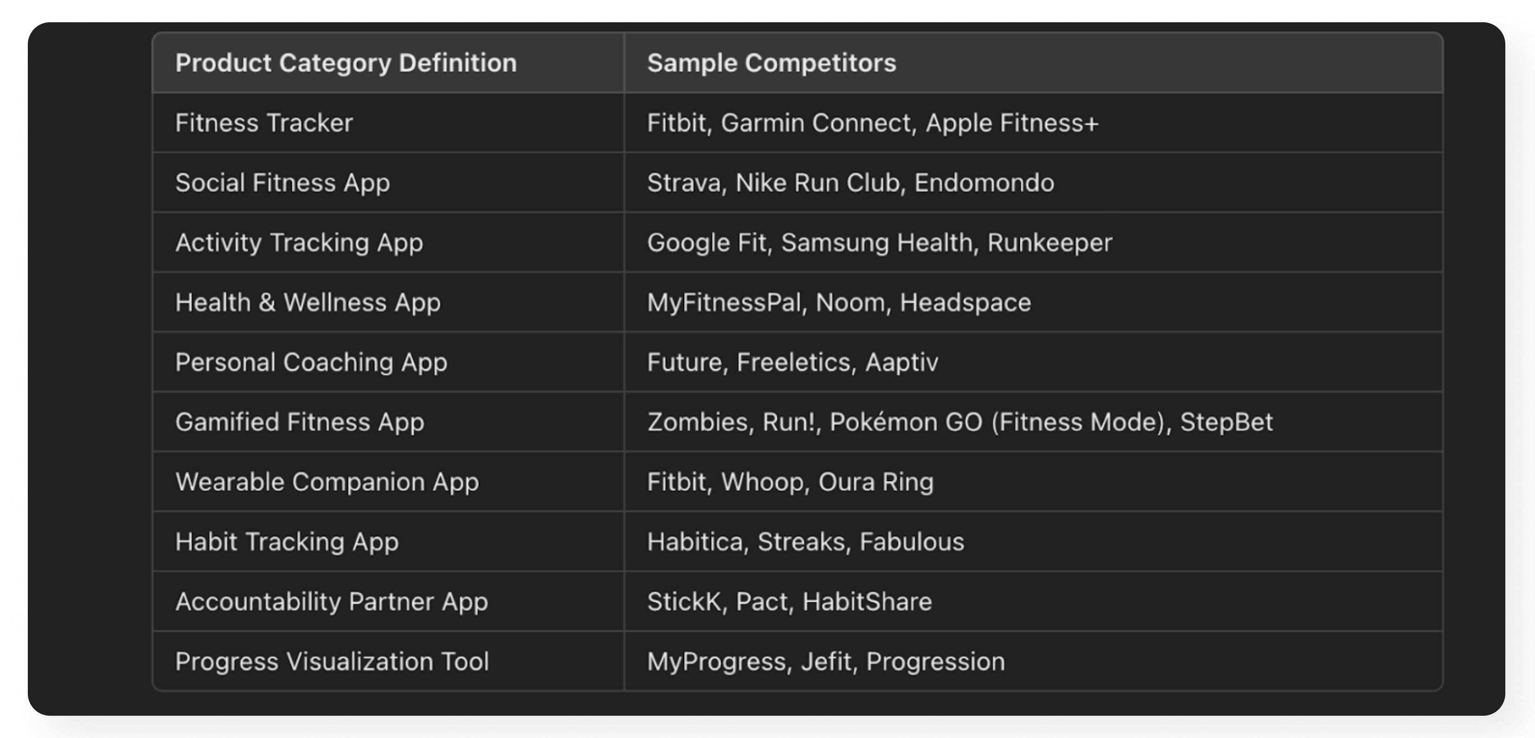Click the Future, Freeletics, Aaptiv cell
Image resolution: width=1535 pixels, height=738 pixels.
pos(1033,362)
